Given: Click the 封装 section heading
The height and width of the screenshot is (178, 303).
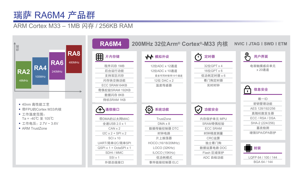Looking at the screenshot, I should (257, 148).
